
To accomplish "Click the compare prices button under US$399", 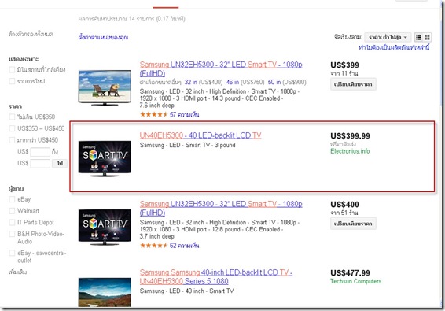I will [353, 84].
